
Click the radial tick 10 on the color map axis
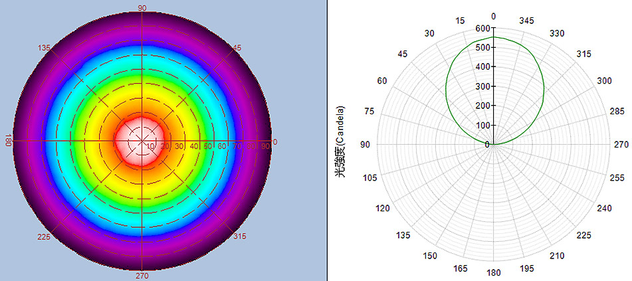pos(152,146)
